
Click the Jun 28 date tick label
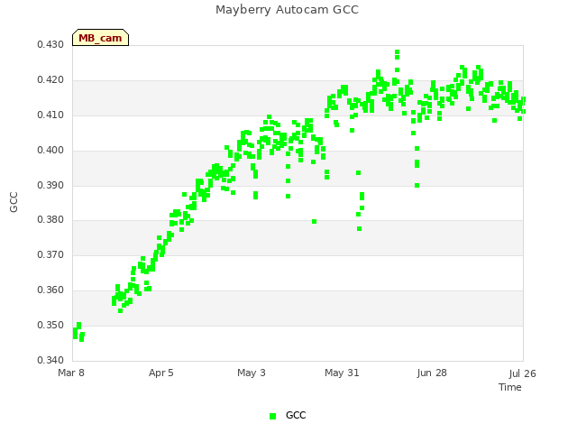coord(432,373)
